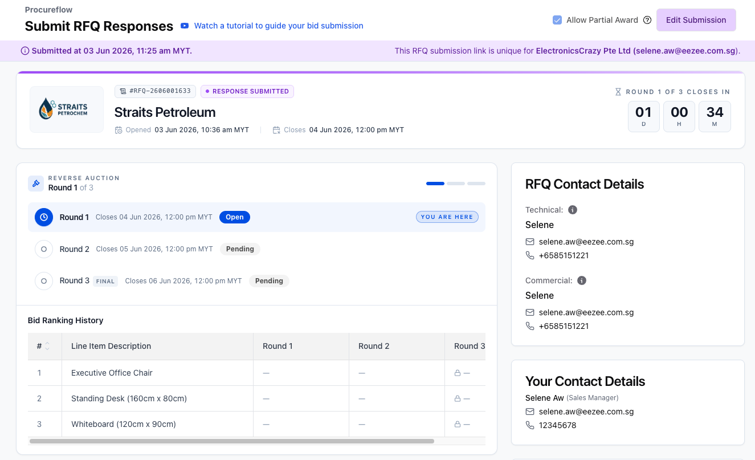Viewport: 755px width, 460px height.
Task: Click the envelope icon in Your Contact Details
Action: coord(530,412)
